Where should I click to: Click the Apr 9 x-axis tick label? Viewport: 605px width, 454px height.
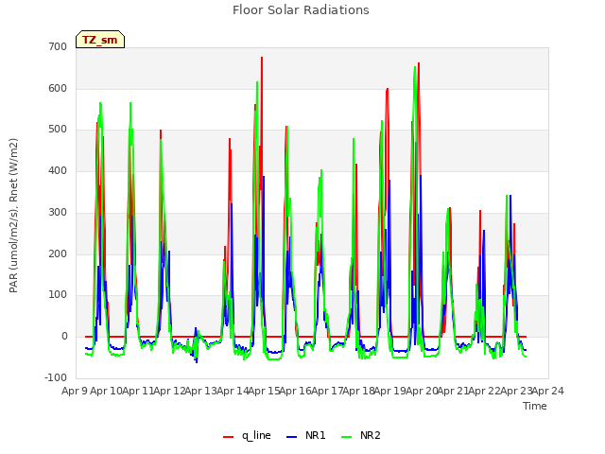point(74,391)
